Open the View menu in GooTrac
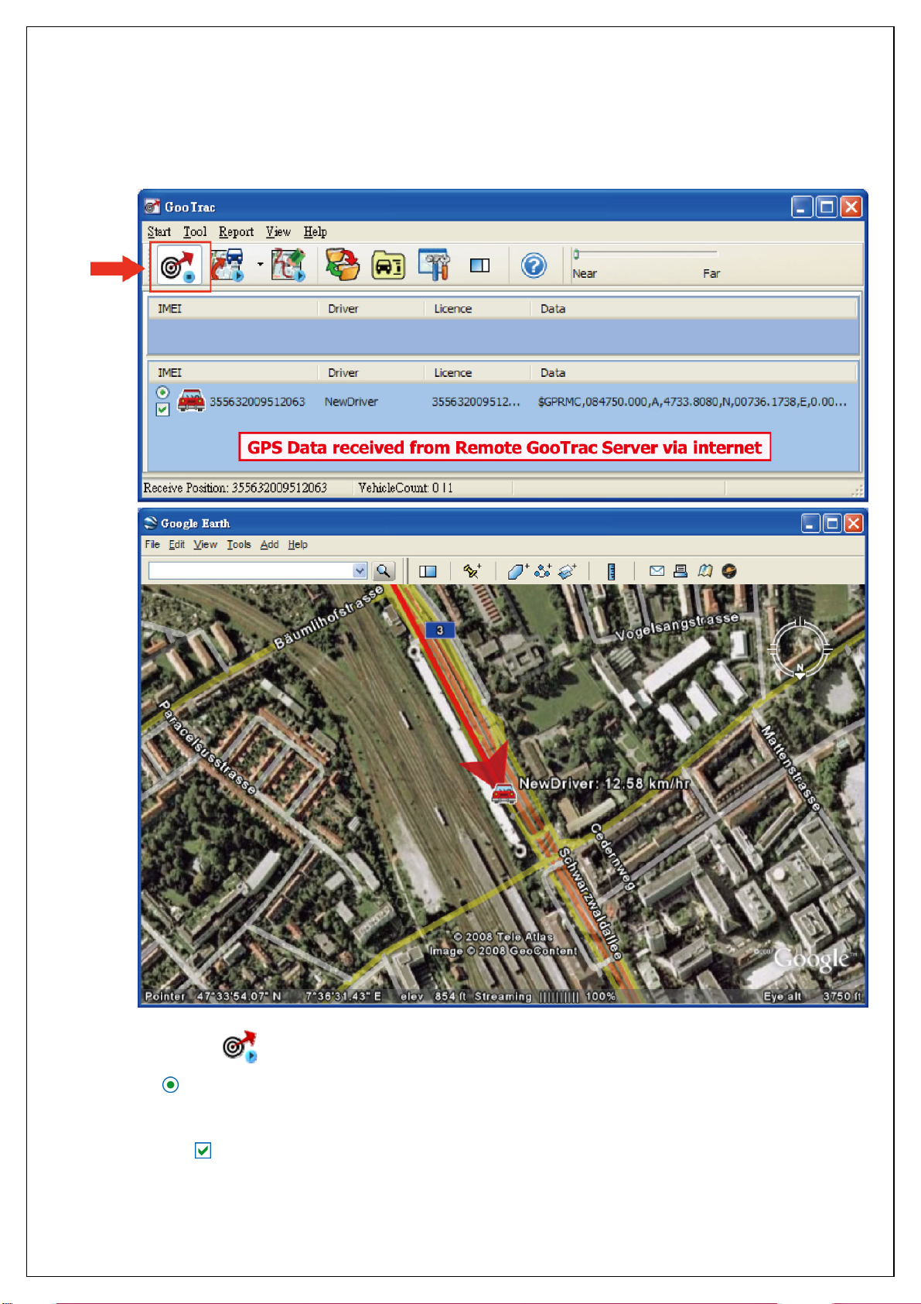This screenshot has height=1304, width=921. coord(278,231)
